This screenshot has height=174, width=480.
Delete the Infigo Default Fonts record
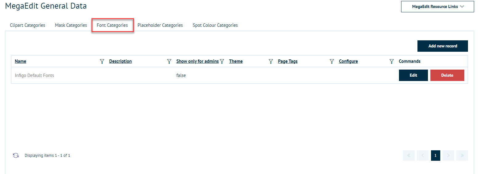(x=447, y=75)
